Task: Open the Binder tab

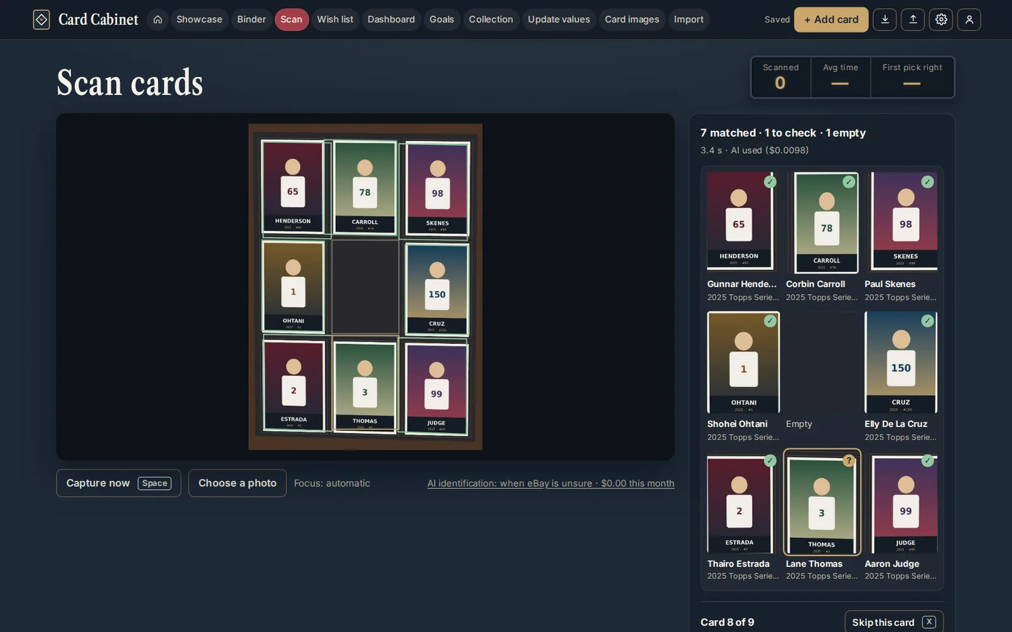Action: click(252, 20)
